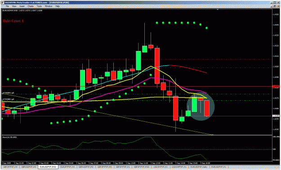The width and height of the screenshot is (281, 170).
Task: Open the Insert menu
Action: (22, 6)
